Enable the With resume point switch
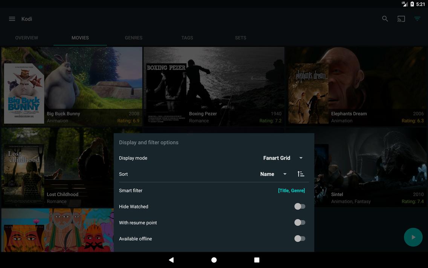Screen dimensions: 428x268 300,223
